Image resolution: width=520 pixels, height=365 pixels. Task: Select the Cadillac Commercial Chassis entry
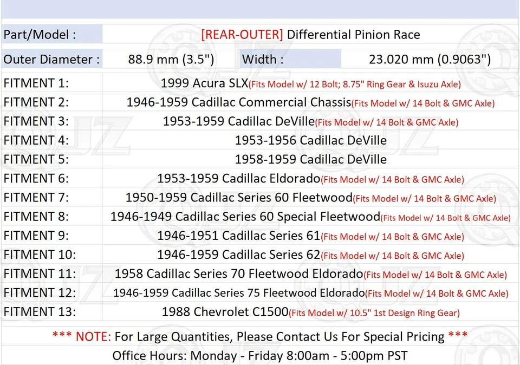[238, 102]
